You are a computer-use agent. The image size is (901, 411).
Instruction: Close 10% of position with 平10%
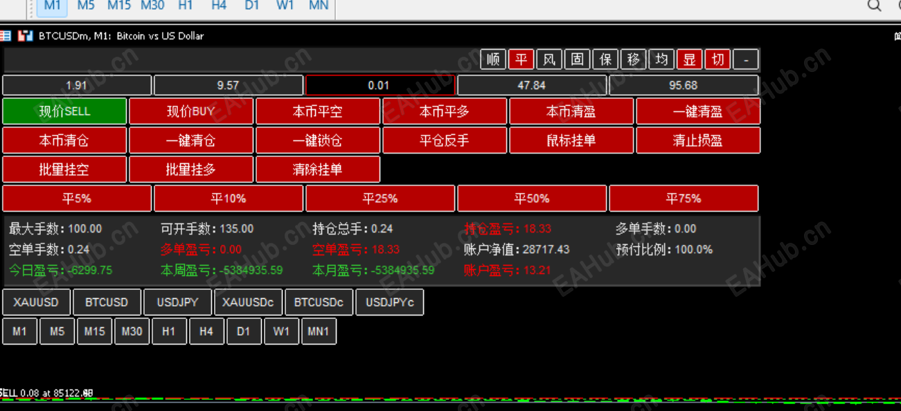coord(229,199)
